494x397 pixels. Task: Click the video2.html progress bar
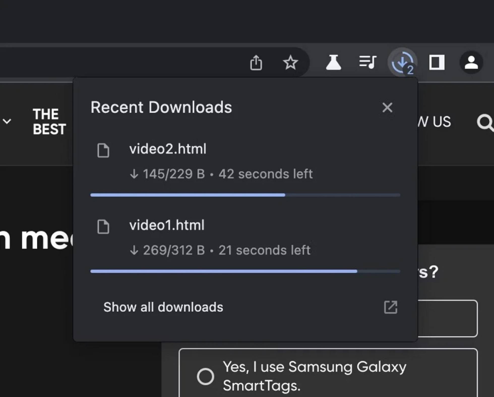pyautogui.click(x=245, y=195)
